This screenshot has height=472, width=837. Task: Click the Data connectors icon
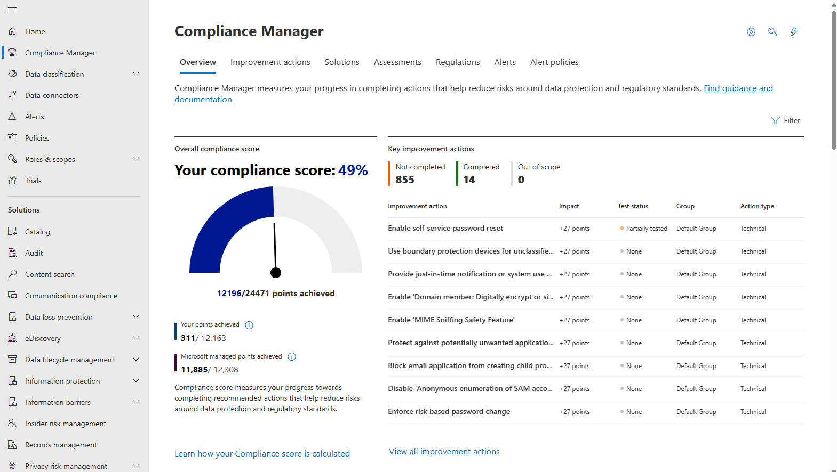coord(12,95)
